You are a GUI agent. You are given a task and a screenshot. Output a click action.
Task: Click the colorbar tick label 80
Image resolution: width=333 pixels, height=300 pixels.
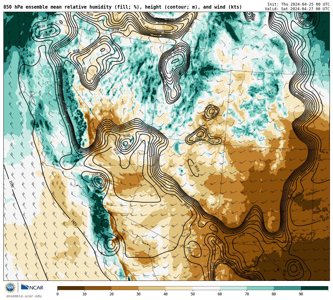coord(274,294)
